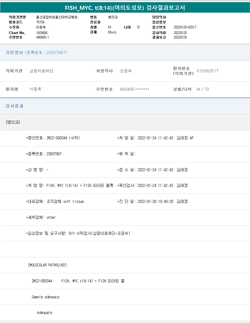Click the 성별/나이 value M / 72
The width and height of the screenshot is (250, 323).
click(x=203, y=89)
